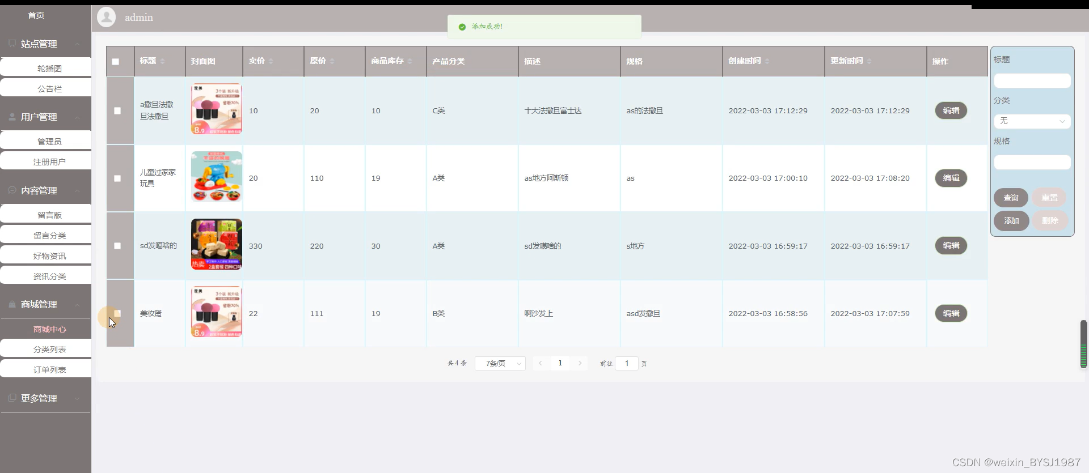Image resolution: width=1089 pixels, height=473 pixels.
Task: Click 编辑 for 美妆蛋 row
Action: (951, 313)
